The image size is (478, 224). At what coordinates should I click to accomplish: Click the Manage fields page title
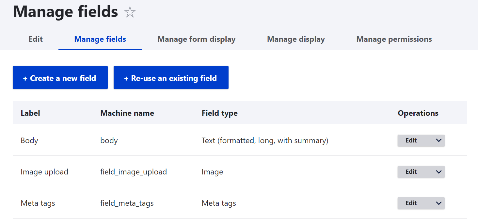coord(65,12)
